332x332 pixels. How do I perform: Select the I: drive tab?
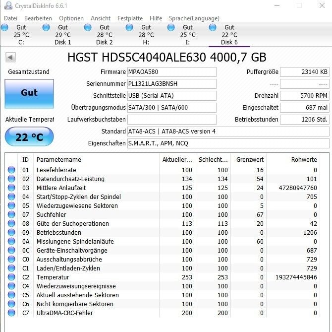click(188, 35)
